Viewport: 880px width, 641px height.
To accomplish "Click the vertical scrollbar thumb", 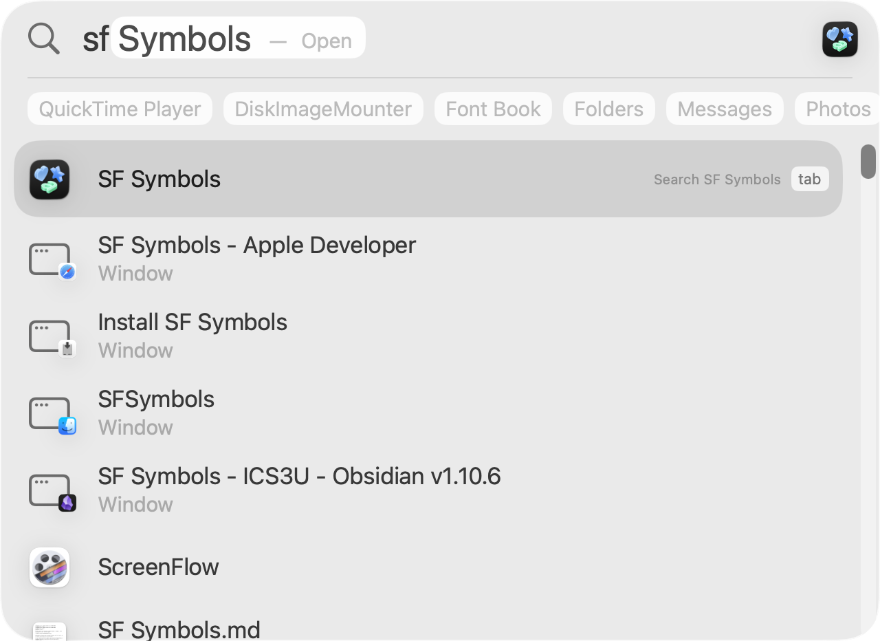I will [x=868, y=162].
